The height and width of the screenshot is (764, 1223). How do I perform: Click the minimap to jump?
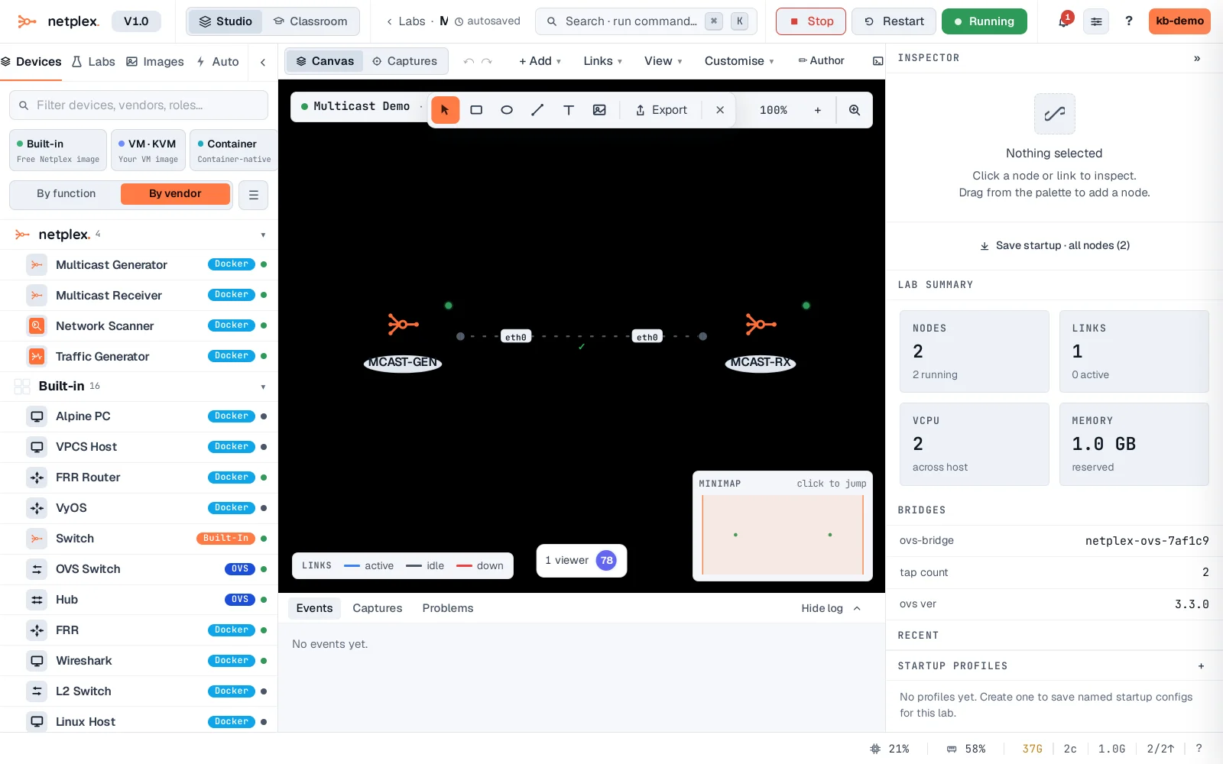pyautogui.click(x=783, y=535)
